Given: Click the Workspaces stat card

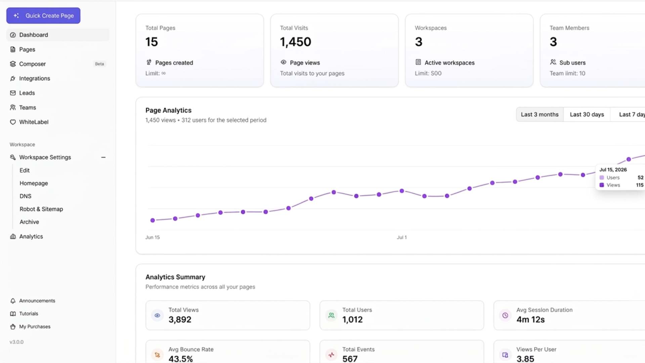Looking at the screenshot, I should pyautogui.click(x=469, y=50).
